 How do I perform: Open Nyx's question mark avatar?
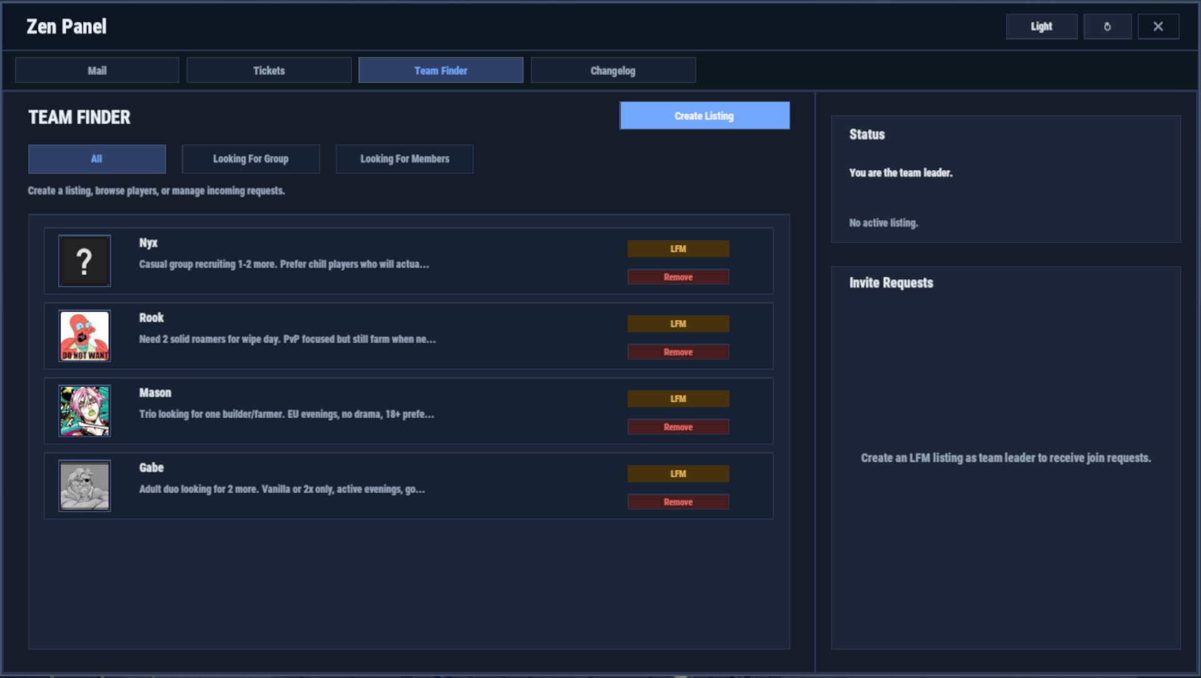tap(84, 261)
